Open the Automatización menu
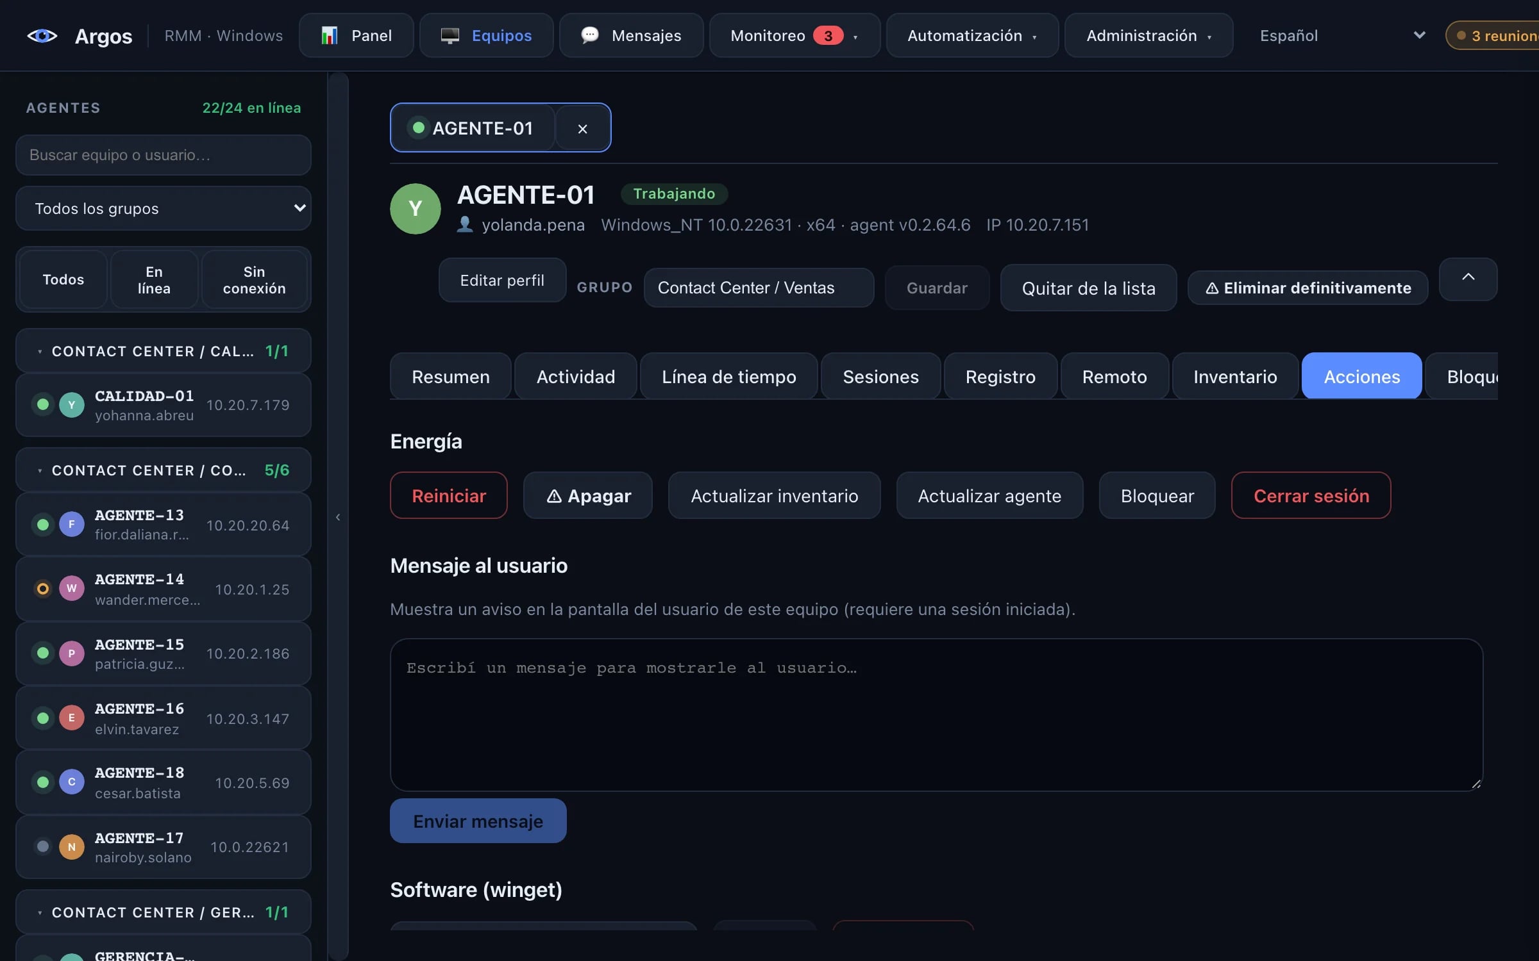 coord(972,35)
